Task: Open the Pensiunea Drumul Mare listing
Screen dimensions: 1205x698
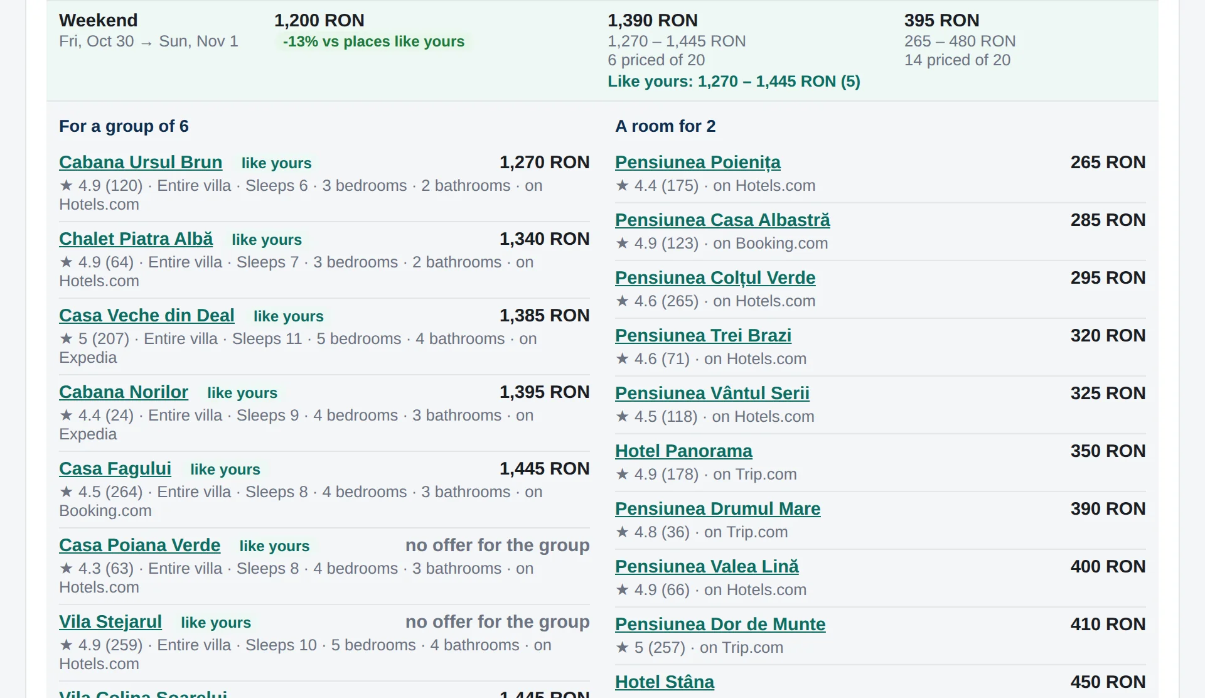Action: click(x=718, y=508)
